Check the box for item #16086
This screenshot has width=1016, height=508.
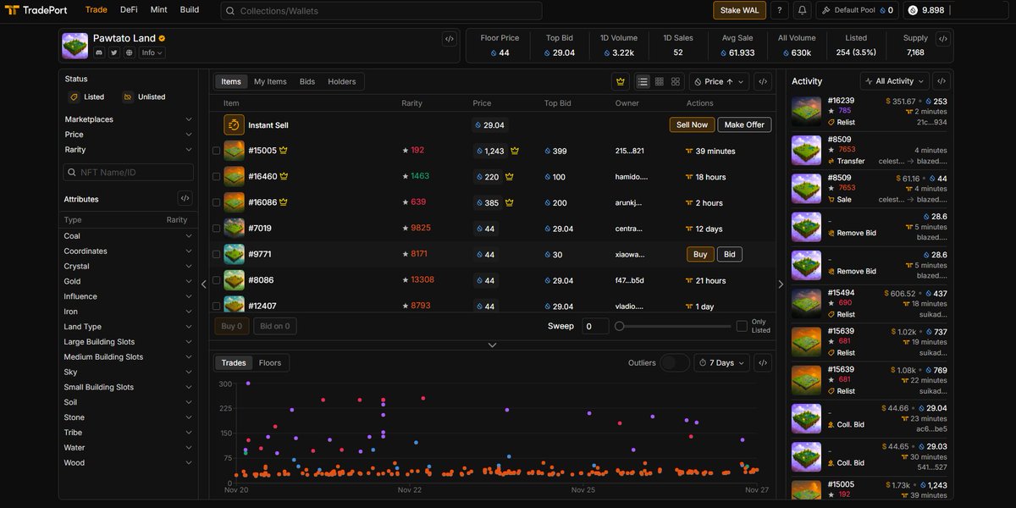217,202
